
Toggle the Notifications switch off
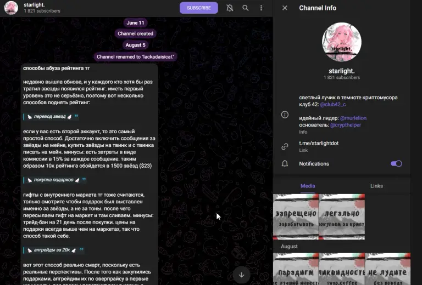(396, 163)
